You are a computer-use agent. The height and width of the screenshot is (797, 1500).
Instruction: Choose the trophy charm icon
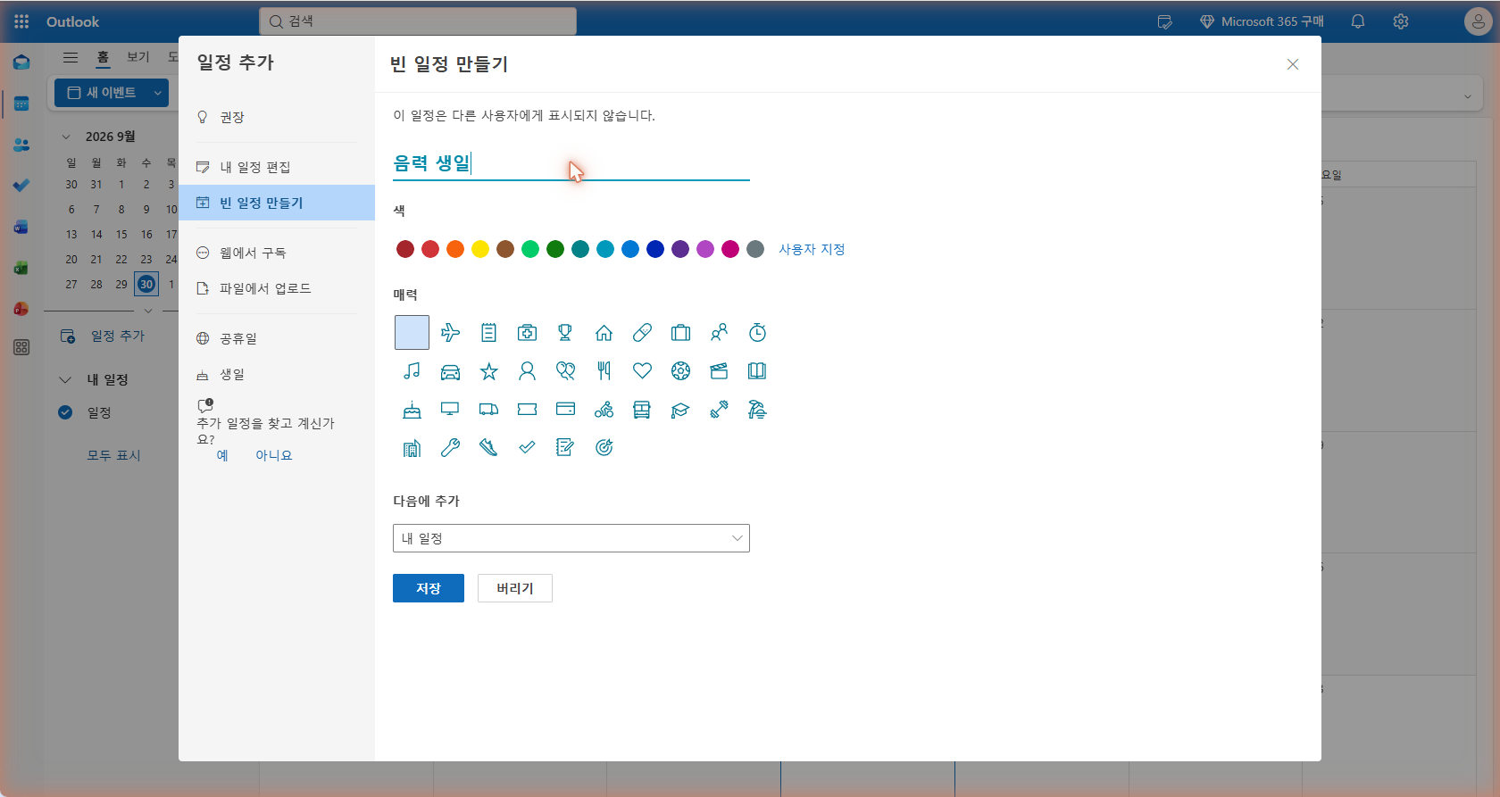[565, 333]
